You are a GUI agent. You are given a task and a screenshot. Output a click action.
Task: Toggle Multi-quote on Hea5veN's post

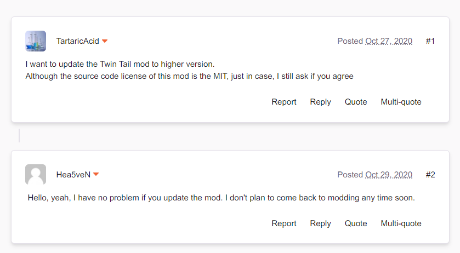401,223
